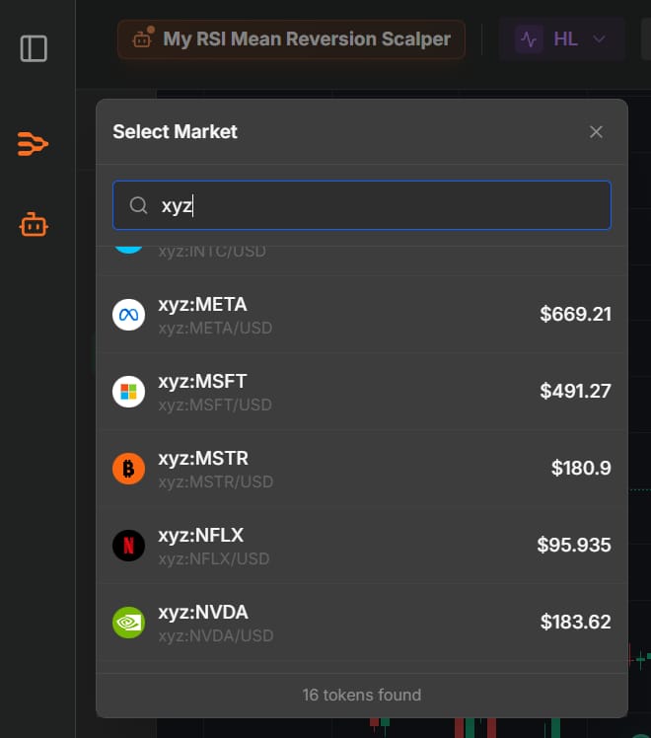This screenshot has height=738, width=651.
Task: Click the Microsoft logo icon
Action: 129,392
